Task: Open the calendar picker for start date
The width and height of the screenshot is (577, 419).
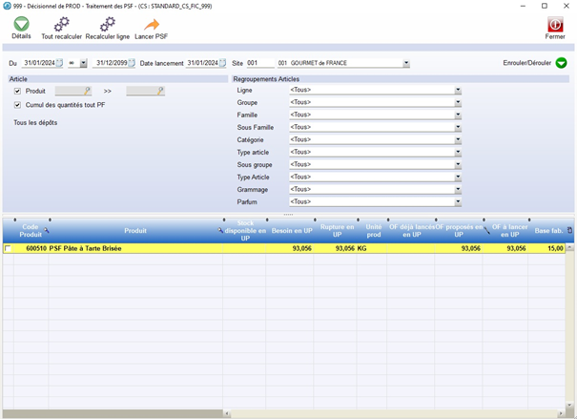Action: pyautogui.click(x=59, y=64)
